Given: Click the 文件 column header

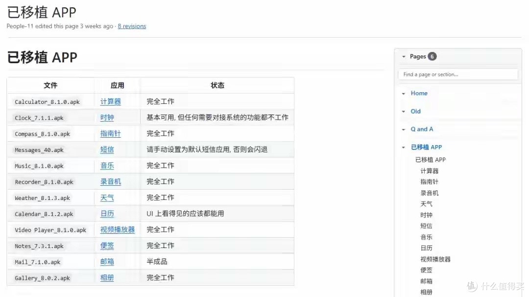Looking at the screenshot, I should (50, 85).
